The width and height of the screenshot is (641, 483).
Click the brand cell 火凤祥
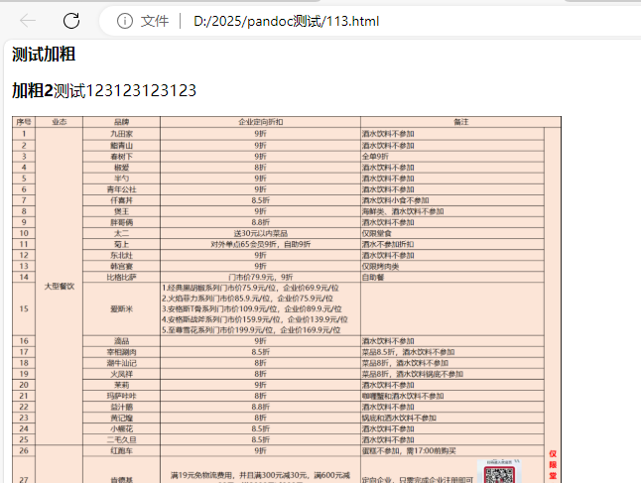pos(121,374)
